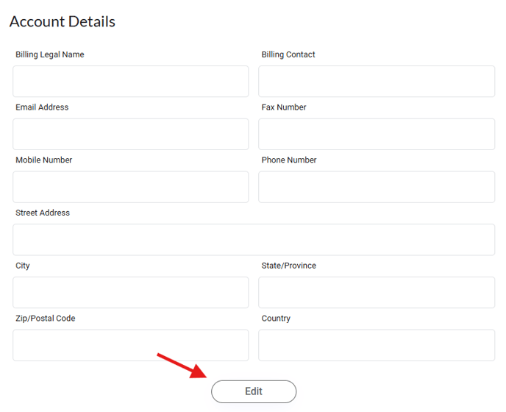Screen dimensions: 506x412
Task: Click the Street Address label text
Action: point(43,213)
